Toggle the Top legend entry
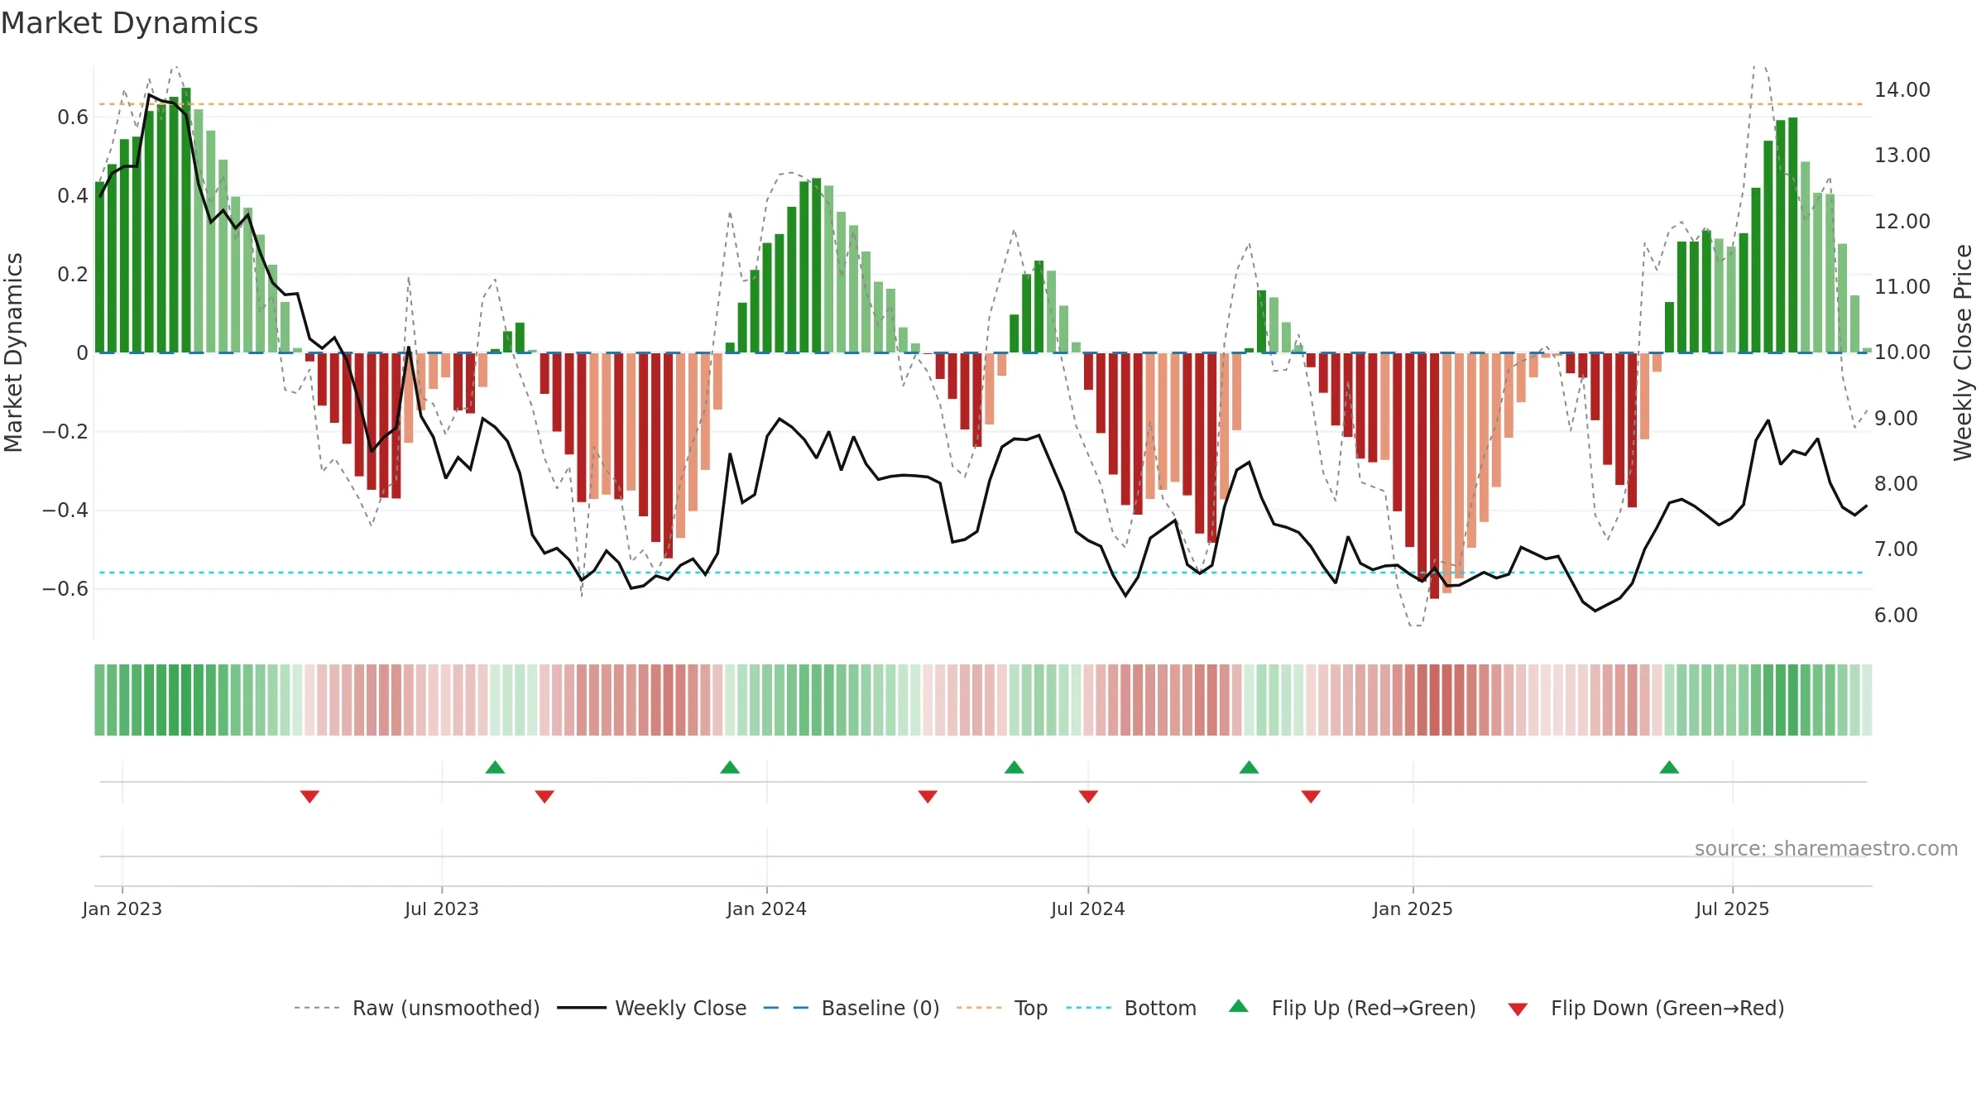This screenshot has height=1117, width=1986. coord(1001,1008)
